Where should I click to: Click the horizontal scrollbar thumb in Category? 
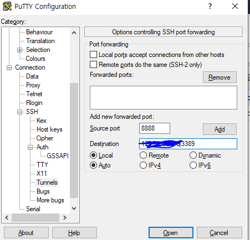pyautogui.click(x=35, y=218)
